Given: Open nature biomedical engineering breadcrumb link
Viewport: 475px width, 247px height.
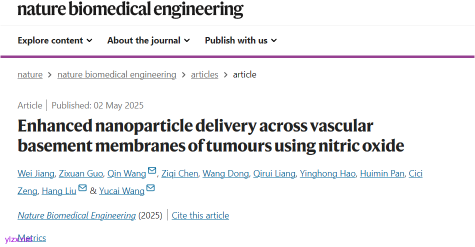Looking at the screenshot, I should pos(116,74).
